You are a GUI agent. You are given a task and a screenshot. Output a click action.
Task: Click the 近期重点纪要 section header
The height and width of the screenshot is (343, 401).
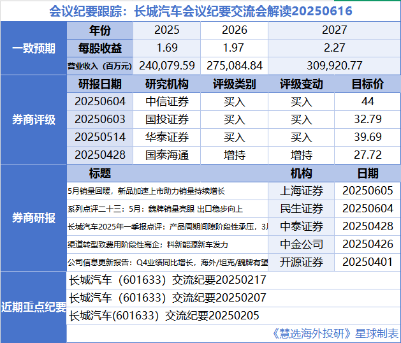tap(34, 307)
